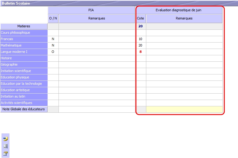
Task: Select the Histoire subject row
Action: (x=24, y=58)
